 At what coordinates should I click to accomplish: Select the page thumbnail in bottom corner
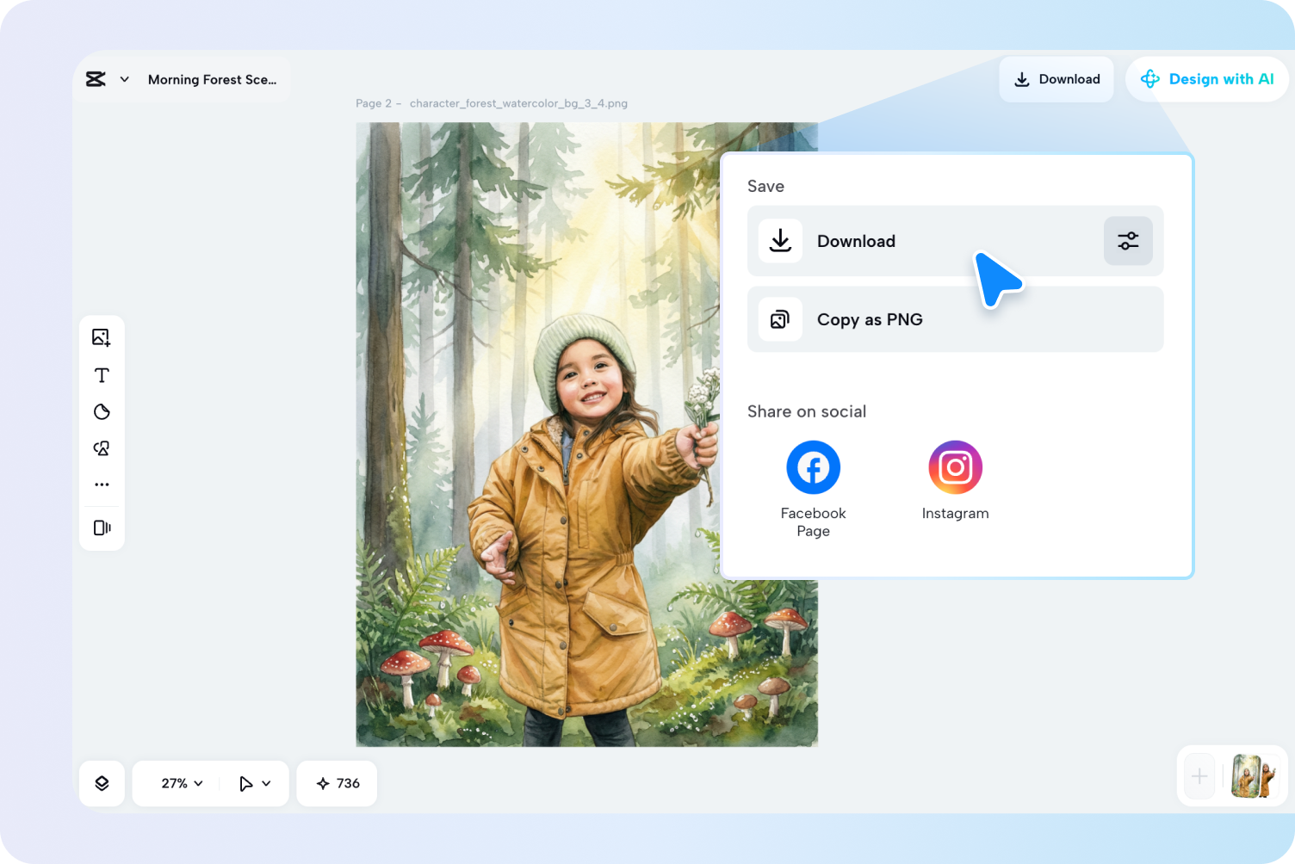pos(1253,776)
